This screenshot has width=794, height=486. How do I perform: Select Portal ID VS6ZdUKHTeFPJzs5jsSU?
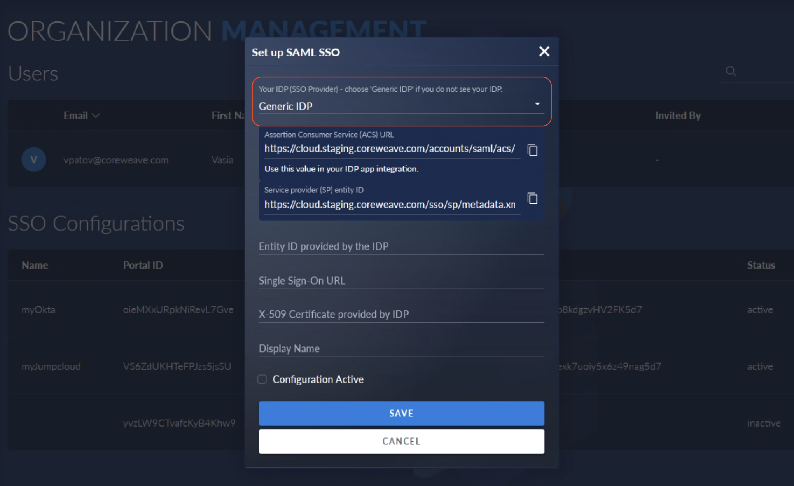[177, 366]
